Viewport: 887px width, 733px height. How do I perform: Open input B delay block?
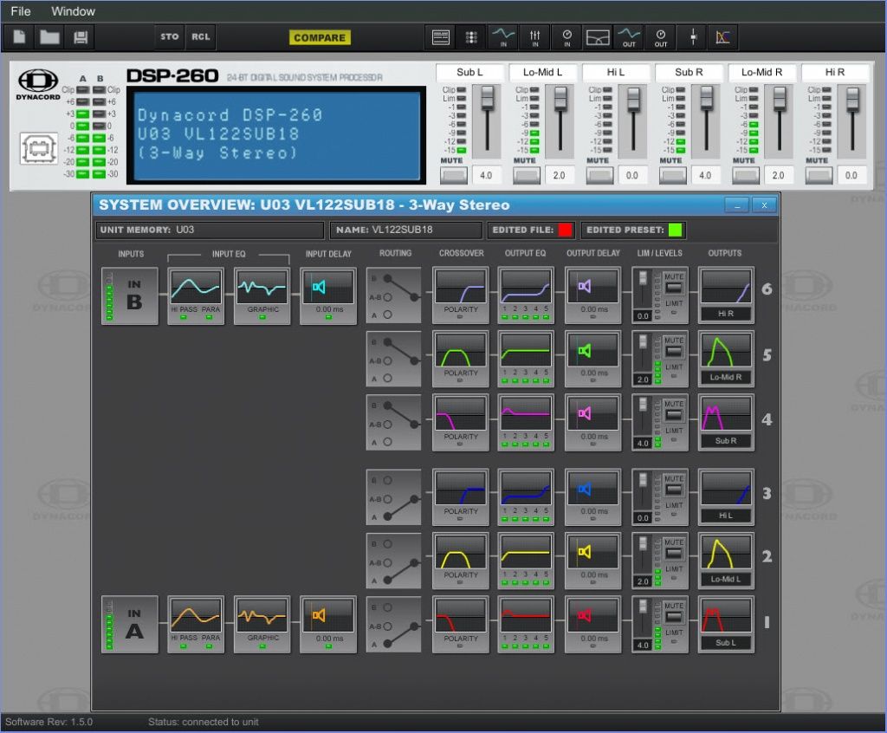coord(328,295)
